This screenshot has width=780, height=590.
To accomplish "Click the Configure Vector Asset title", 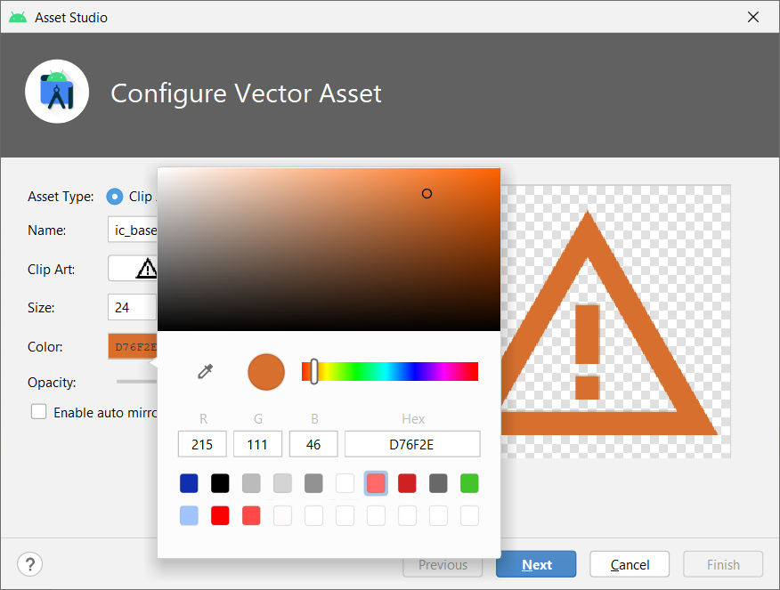I will point(246,93).
